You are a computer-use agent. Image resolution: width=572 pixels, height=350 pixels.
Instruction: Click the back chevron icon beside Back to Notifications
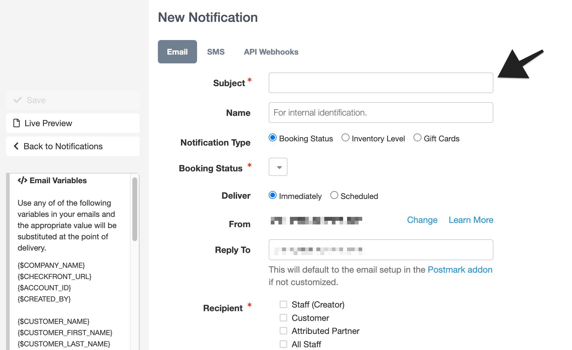tap(16, 146)
